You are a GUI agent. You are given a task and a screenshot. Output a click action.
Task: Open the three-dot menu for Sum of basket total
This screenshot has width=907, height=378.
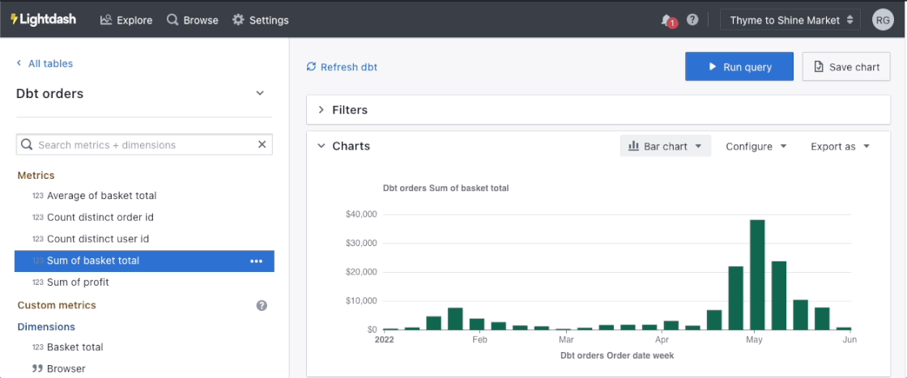pos(257,261)
